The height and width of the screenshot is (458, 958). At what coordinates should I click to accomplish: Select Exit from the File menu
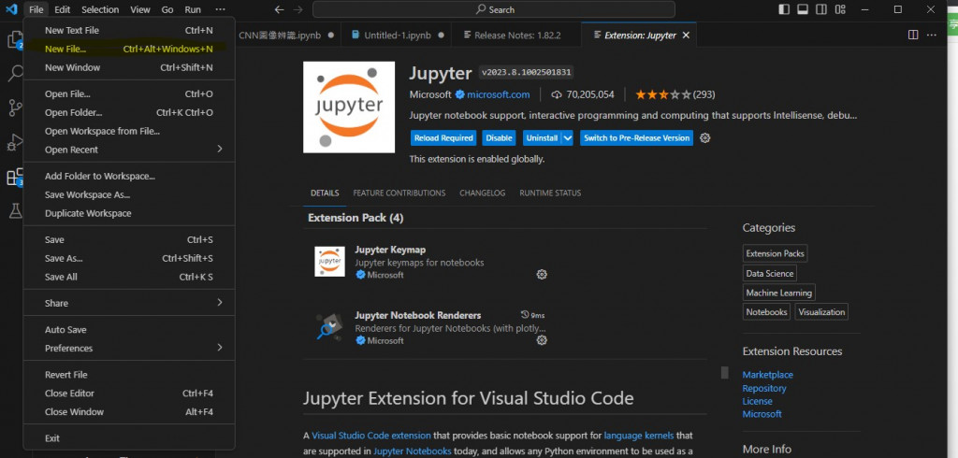pos(129,438)
